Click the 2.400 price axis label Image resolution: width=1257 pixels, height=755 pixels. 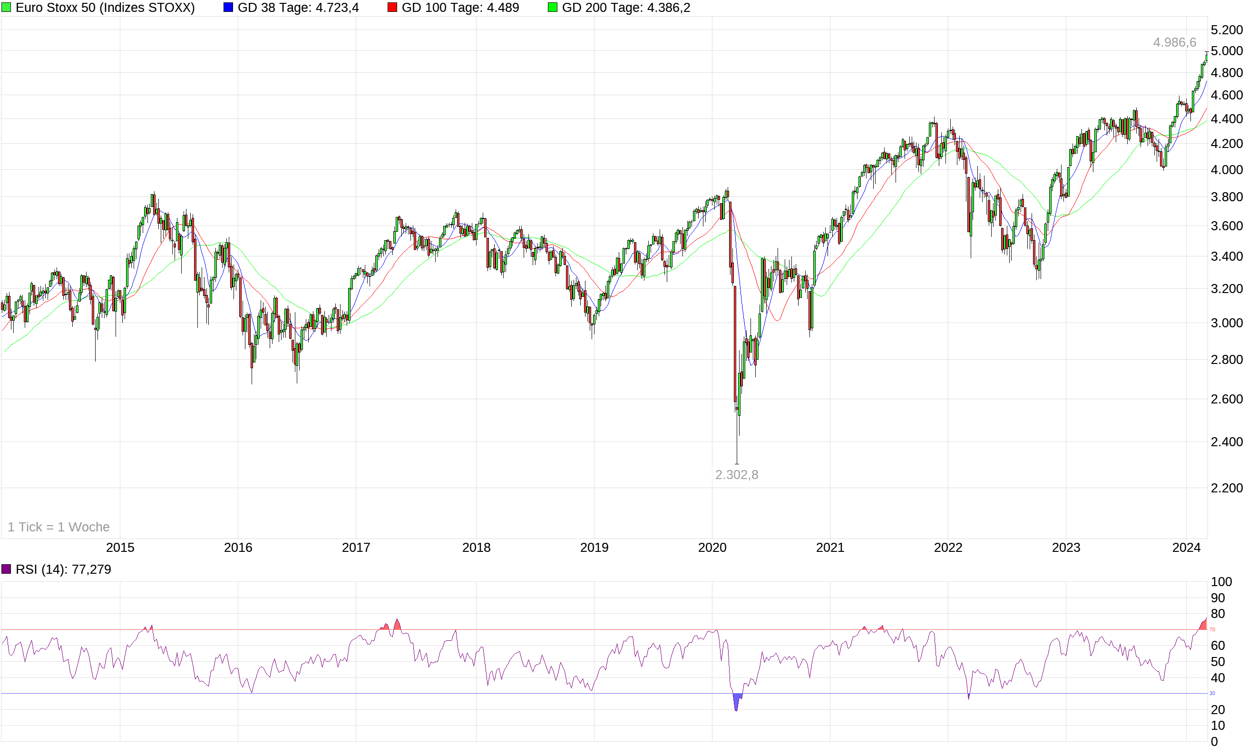tap(1227, 441)
